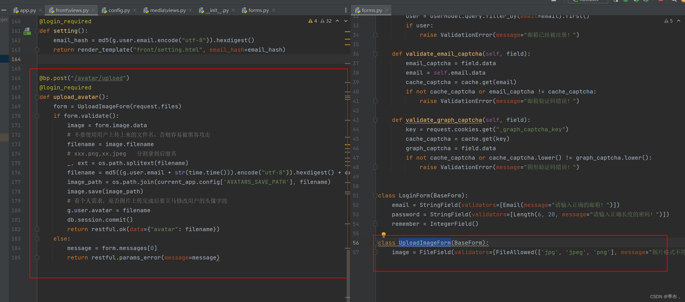This screenshot has height=302, width=685.
Task: Click 'validate_email_captcha' method name
Action: tap(444, 54)
